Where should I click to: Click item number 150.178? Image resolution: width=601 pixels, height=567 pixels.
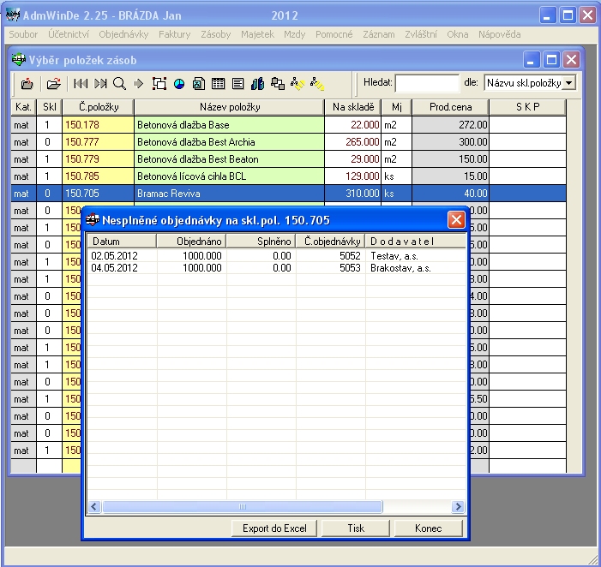click(x=82, y=125)
